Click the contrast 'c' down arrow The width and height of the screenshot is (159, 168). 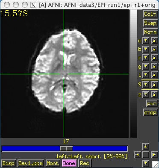pos(146,41)
